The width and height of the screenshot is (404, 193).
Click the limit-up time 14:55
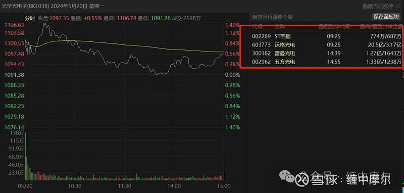tap(334, 62)
